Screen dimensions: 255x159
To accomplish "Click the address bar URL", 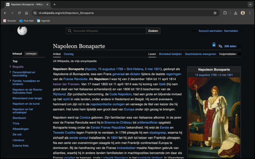I will [66, 13].
